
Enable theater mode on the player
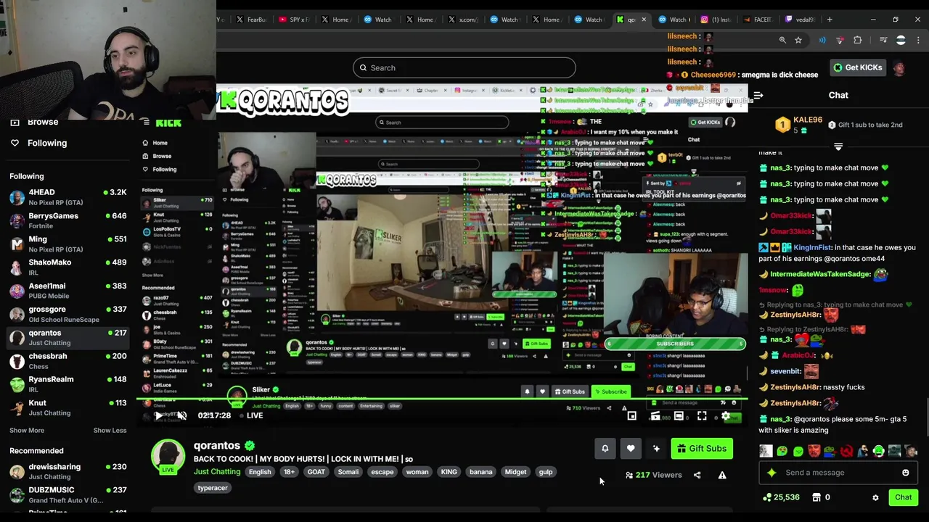[679, 415]
